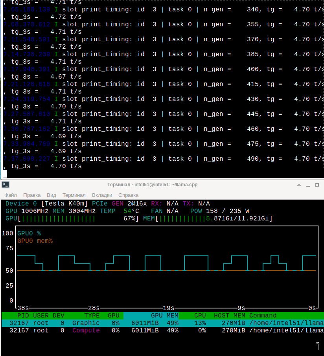This screenshot has width=324, height=356.
Task: Click the PCIe GEN 2@16x text
Action: pyautogui.click(x=119, y=204)
